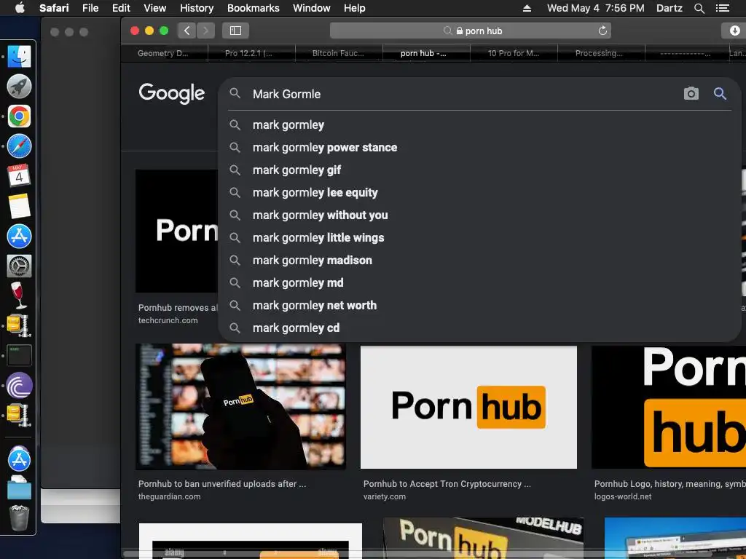The height and width of the screenshot is (559, 746).
Task: Open the Help menu
Action: 355,8
